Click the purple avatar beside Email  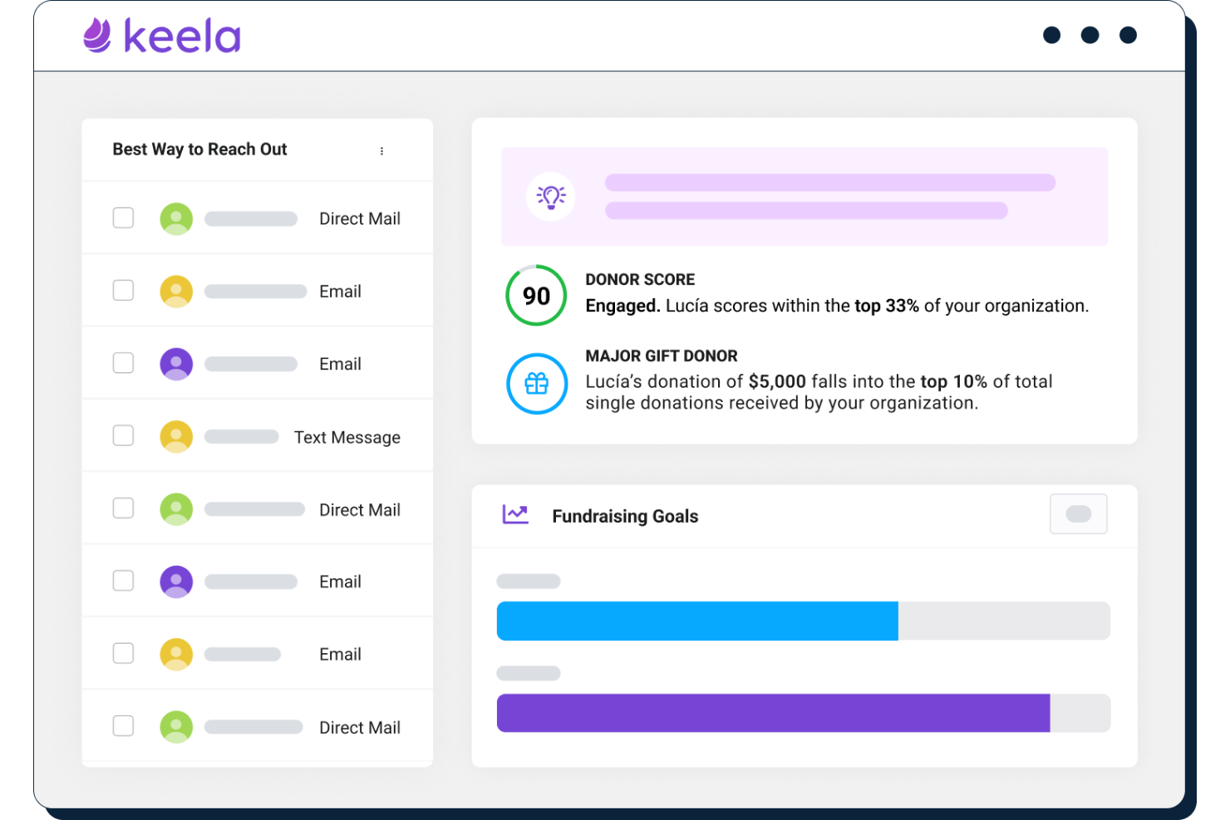[x=175, y=363]
